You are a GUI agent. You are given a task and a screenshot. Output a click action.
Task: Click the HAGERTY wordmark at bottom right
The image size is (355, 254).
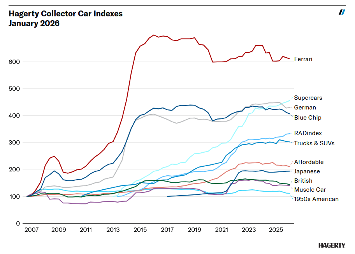[332, 245]
